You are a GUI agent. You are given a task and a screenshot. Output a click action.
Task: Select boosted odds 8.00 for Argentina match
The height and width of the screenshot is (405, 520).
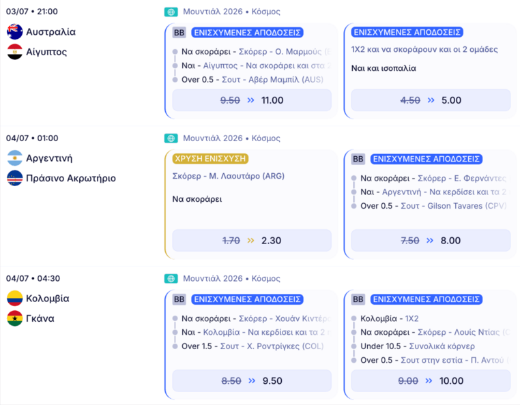(431, 240)
